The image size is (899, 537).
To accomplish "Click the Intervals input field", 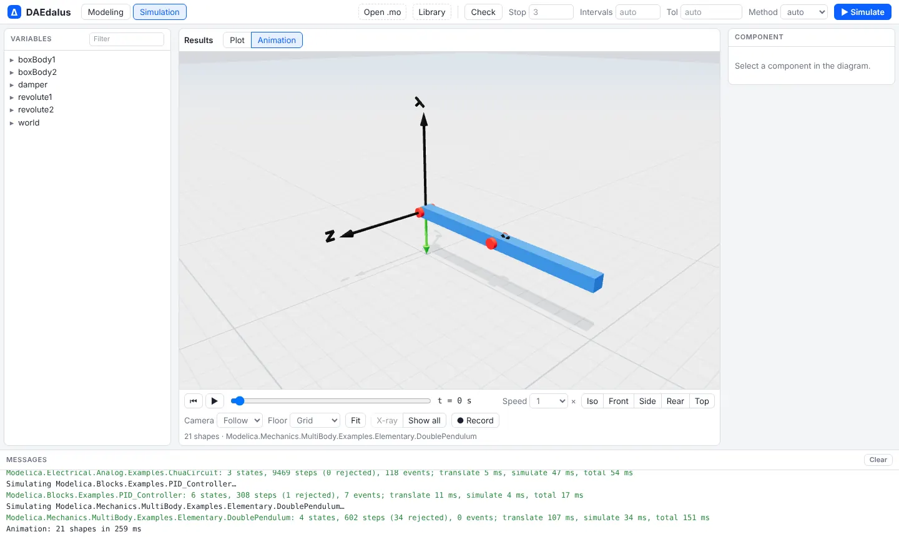I will (x=638, y=12).
